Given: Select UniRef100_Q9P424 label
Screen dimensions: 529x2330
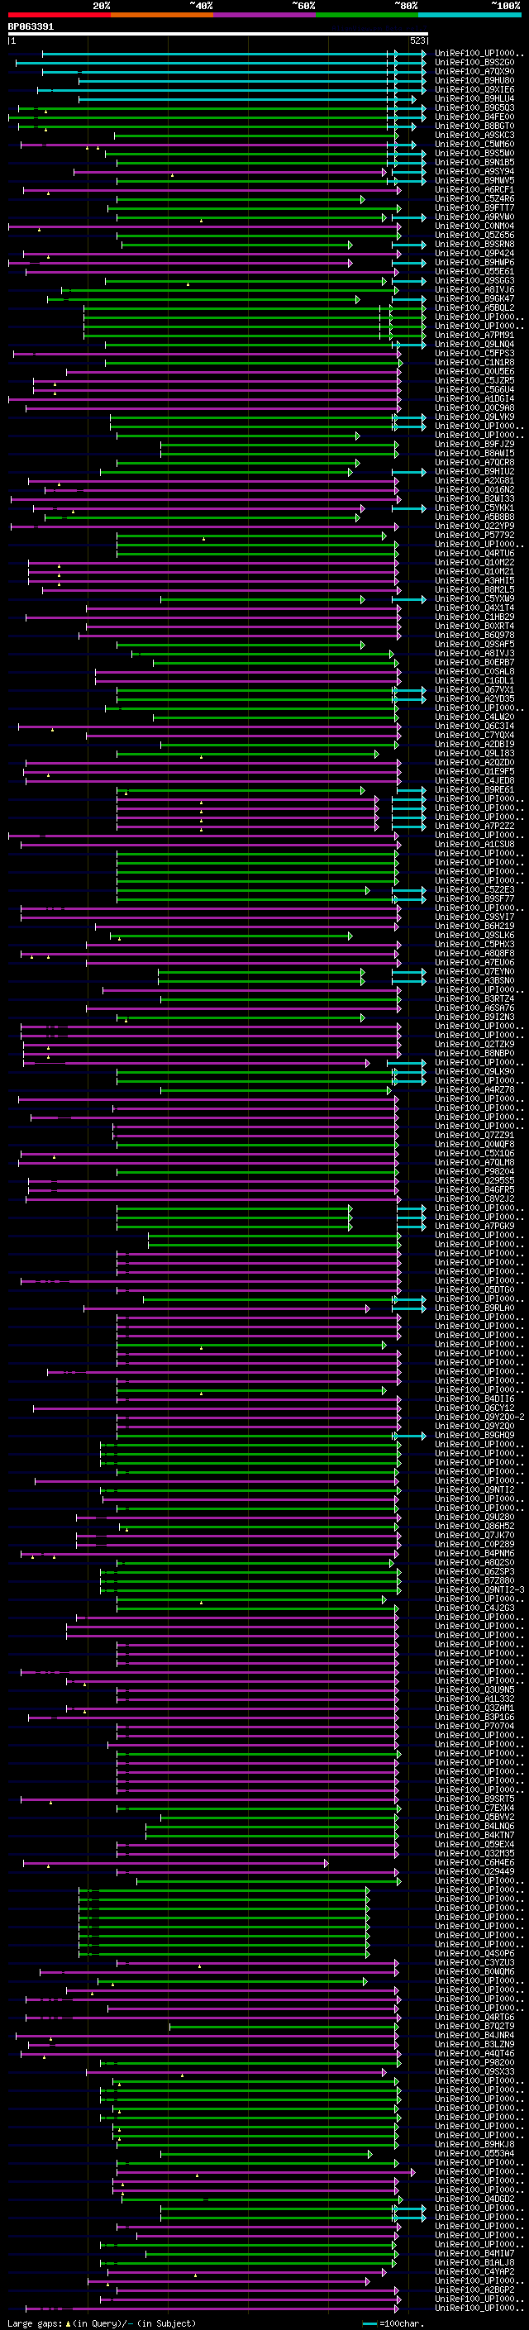Looking at the screenshot, I should [x=474, y=253].
